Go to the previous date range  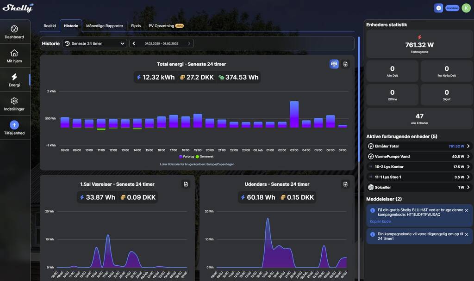click(x=134, y=43)
